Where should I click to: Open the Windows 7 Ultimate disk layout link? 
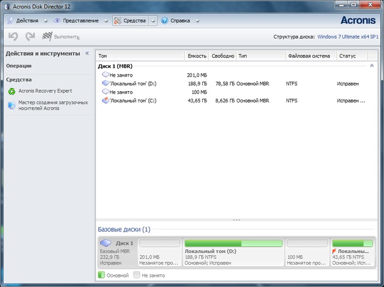click(x=348, y=37)
